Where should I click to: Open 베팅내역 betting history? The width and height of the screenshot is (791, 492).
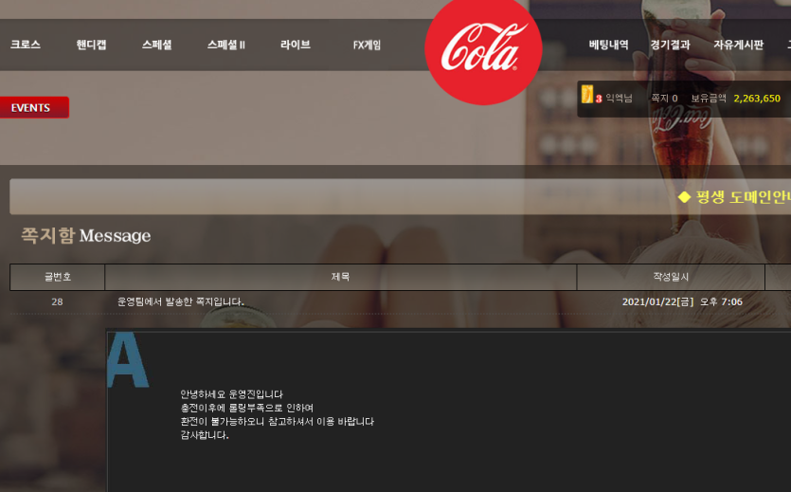(608, 45)
